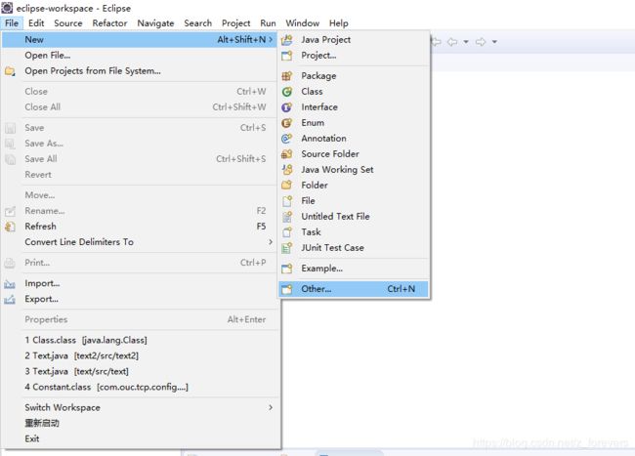
Task: Click the File document icon
Action: [286, 201]
